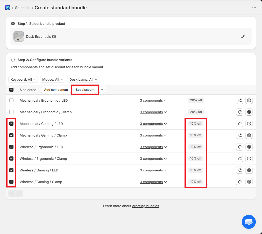Image resolution: width=262 pixels, height=234 pixels.
Task: Toggle the select-all variants checkbox
Action: pos(11,90)
